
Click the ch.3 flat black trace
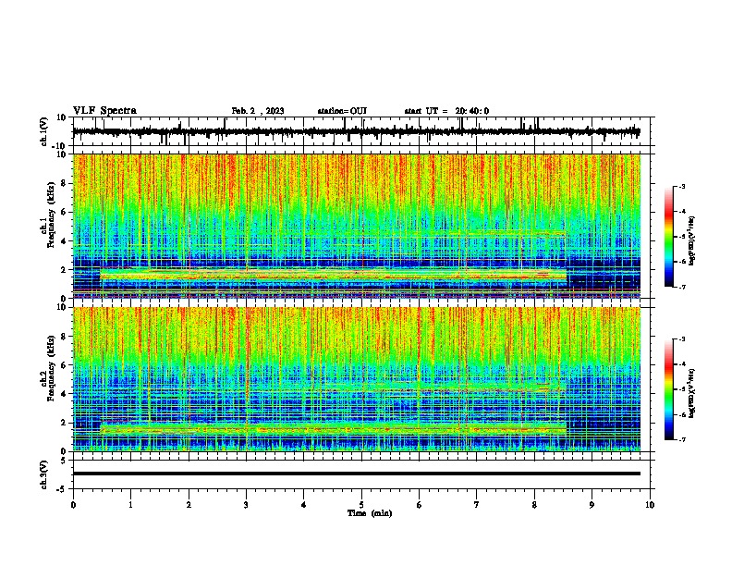point(357,474)
